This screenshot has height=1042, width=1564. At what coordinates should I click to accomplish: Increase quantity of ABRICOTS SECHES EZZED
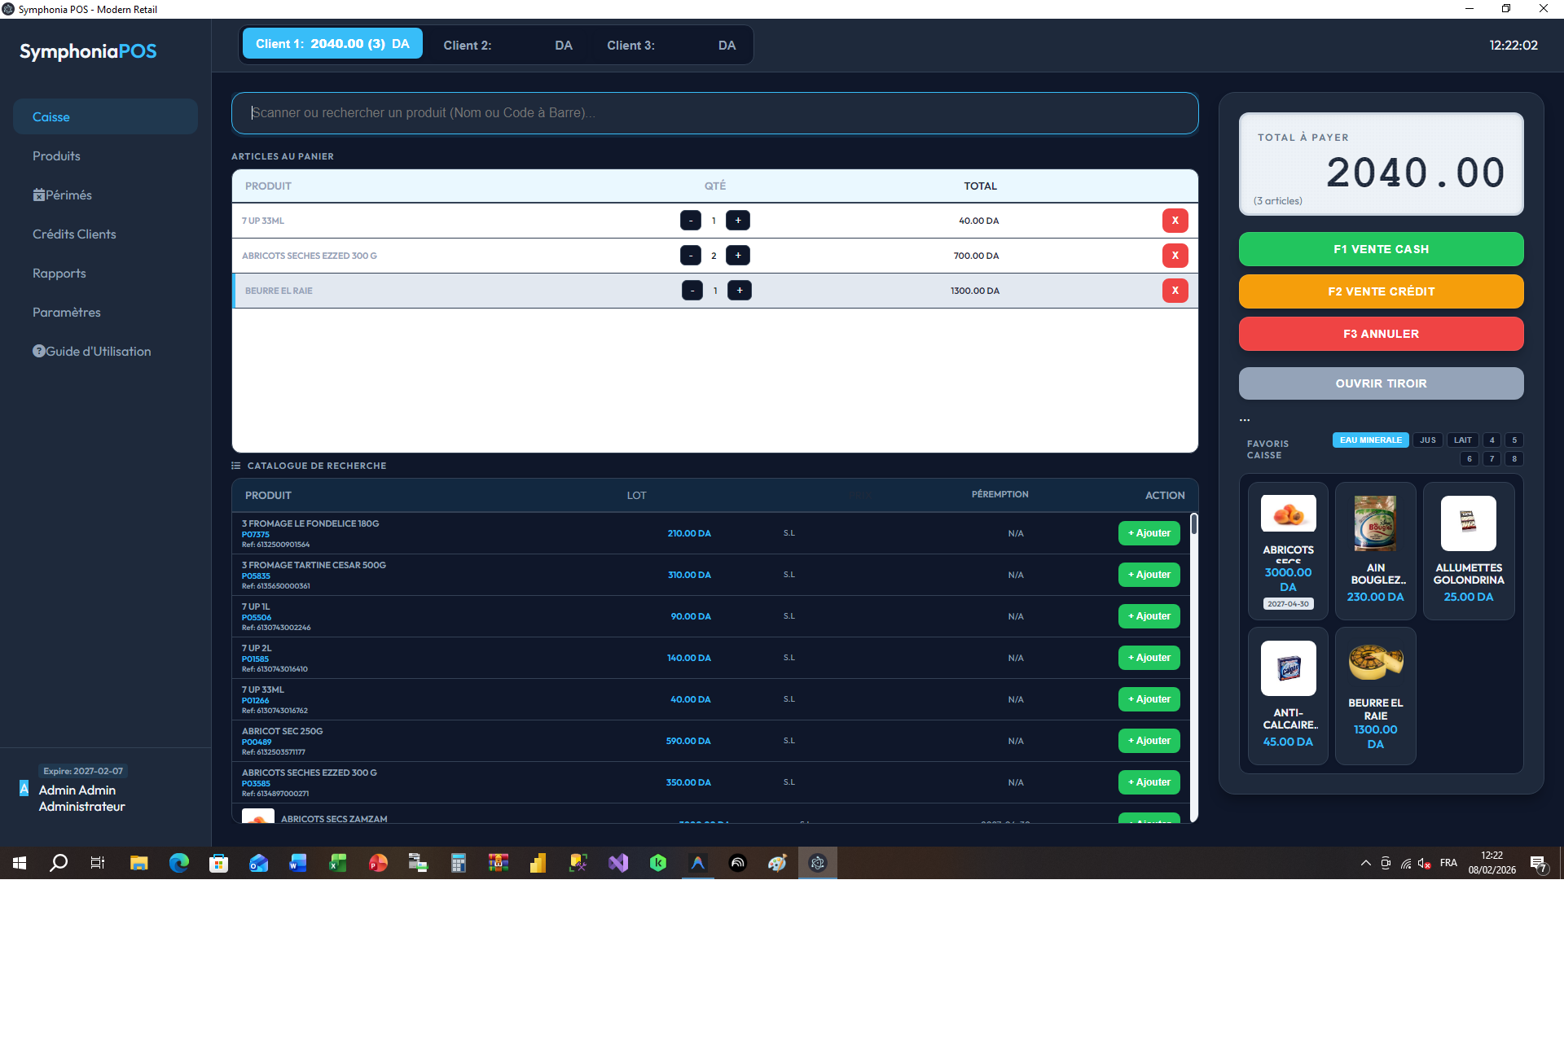pos(737,255)
